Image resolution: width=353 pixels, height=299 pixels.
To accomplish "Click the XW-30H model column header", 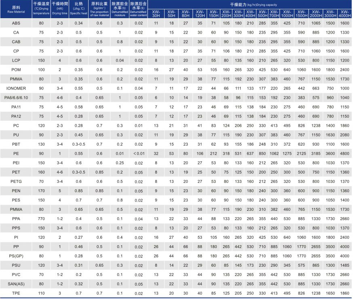I will click(x=156, y=13).
